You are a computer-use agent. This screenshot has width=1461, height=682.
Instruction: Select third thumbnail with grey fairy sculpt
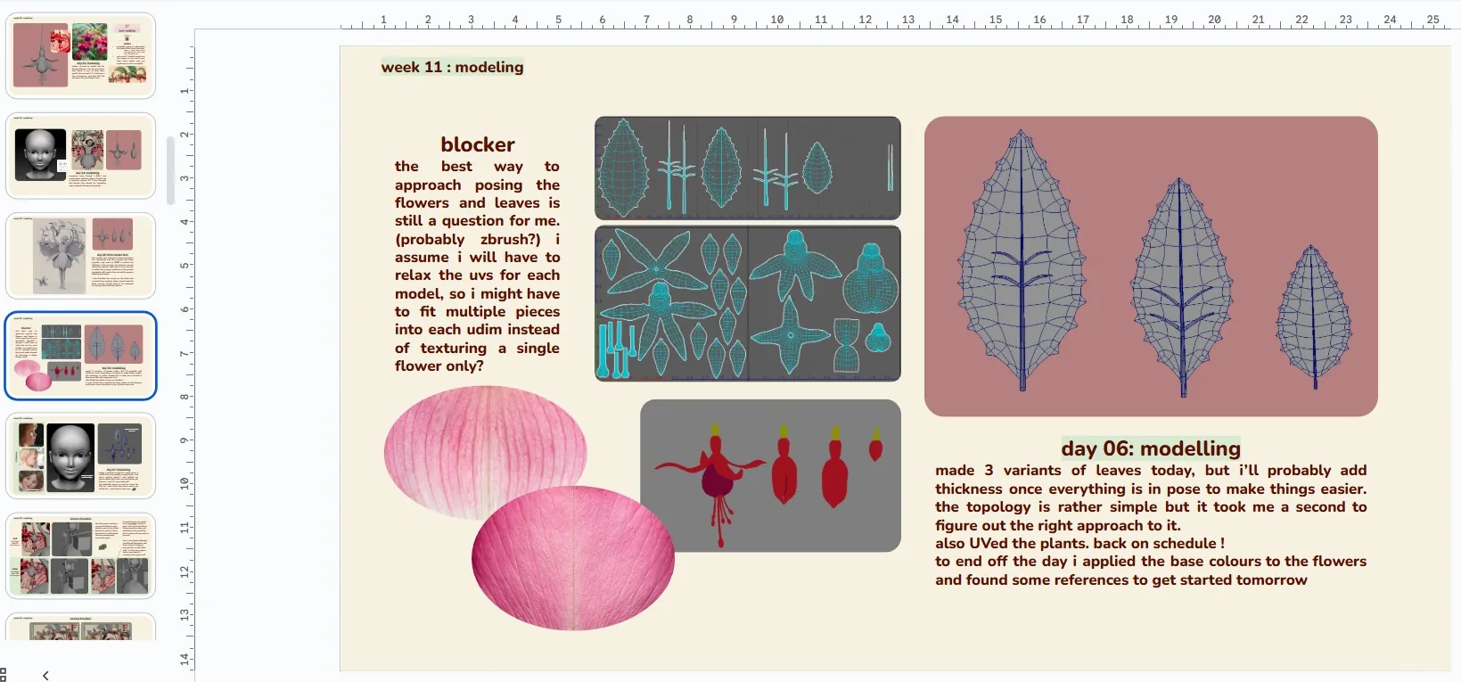80,255
